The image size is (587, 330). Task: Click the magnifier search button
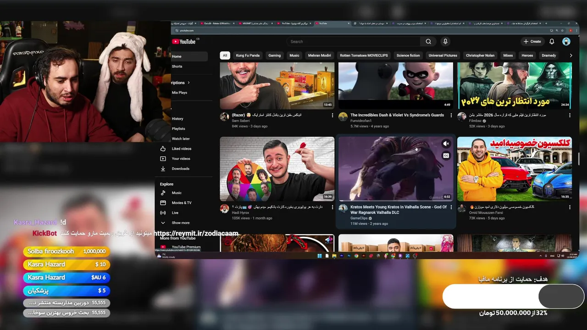click(x=428, y=42)
